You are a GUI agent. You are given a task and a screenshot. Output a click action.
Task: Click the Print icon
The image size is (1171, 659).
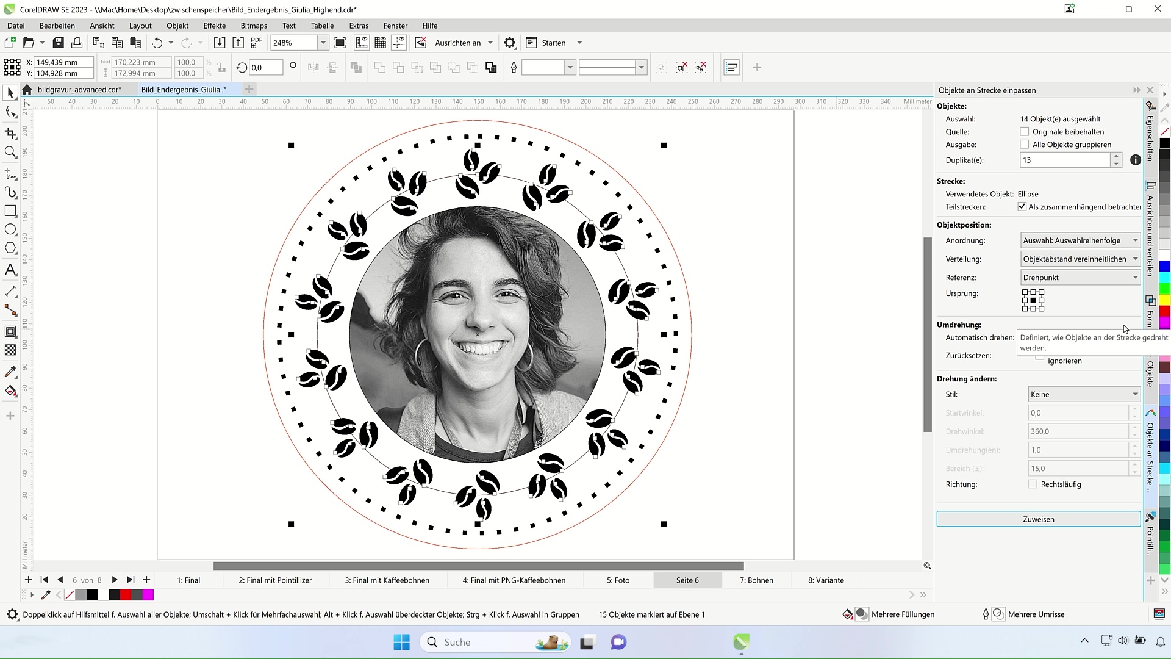(77, 43)
